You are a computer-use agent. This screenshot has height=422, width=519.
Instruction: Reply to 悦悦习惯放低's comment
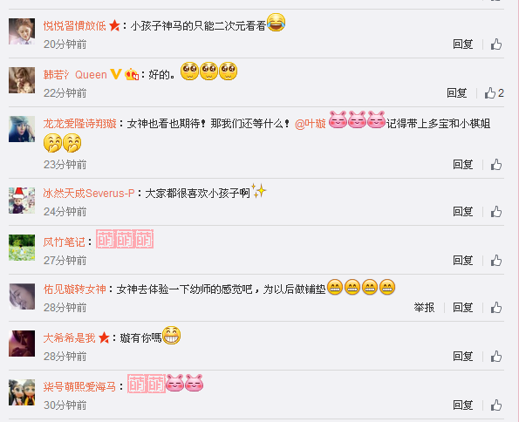(x=462, y=44)
